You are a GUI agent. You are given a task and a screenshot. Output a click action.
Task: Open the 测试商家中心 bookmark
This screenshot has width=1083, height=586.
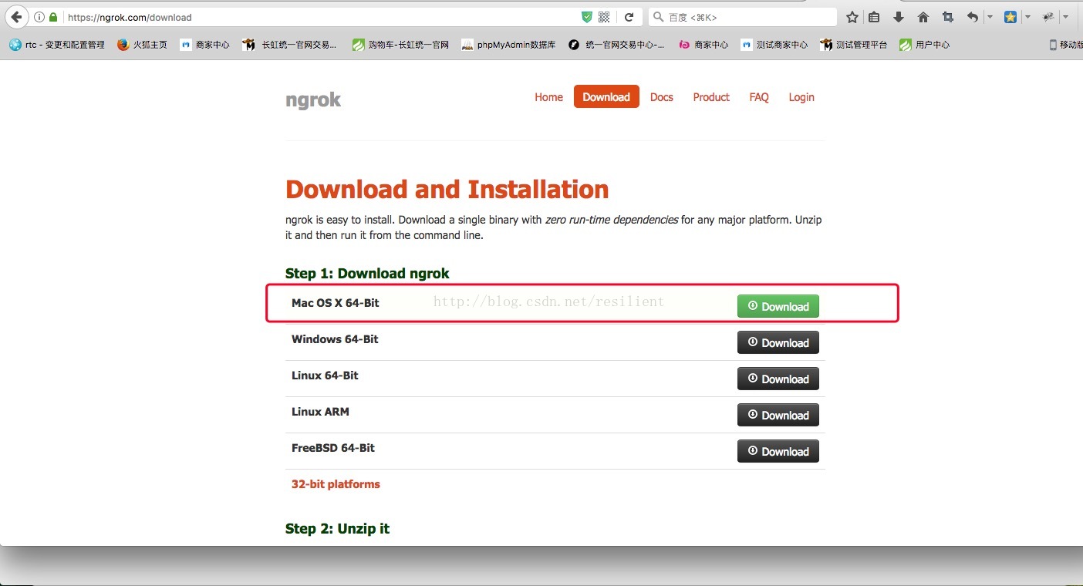pos(774,45)
